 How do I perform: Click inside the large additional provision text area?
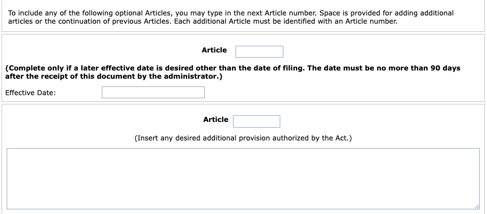click(243, 179)
